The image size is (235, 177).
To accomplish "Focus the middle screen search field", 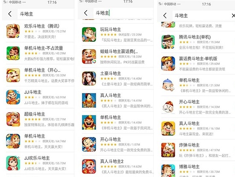I will (123, 13).
